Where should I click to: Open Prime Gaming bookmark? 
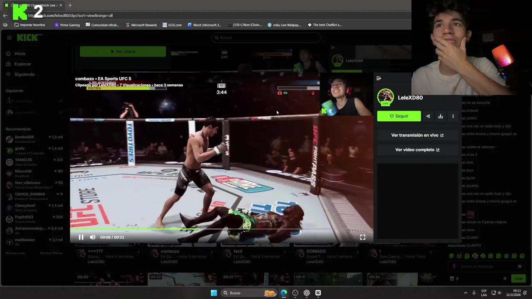(x=67, y=25)
